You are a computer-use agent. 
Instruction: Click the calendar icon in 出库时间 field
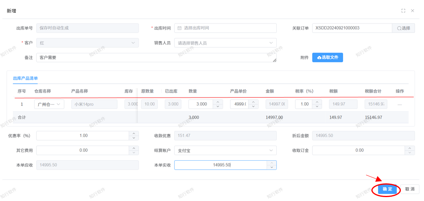pyautogui.click(x=180, y=28)
